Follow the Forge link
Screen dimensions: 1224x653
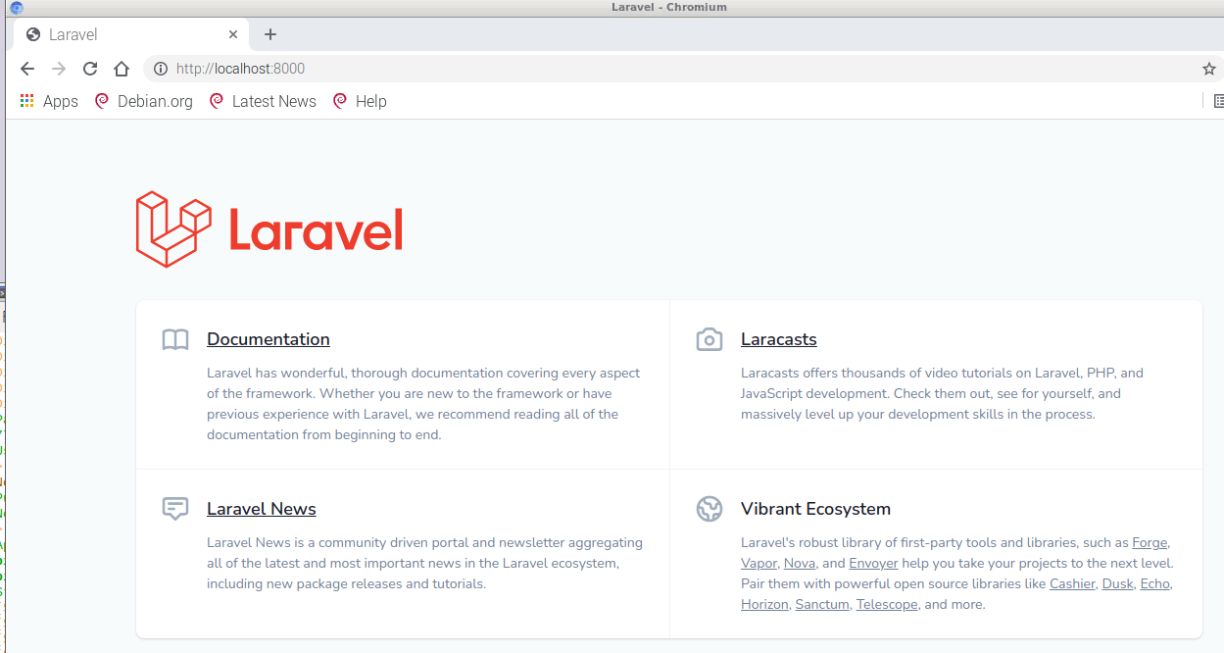(x=1149, y=542)
